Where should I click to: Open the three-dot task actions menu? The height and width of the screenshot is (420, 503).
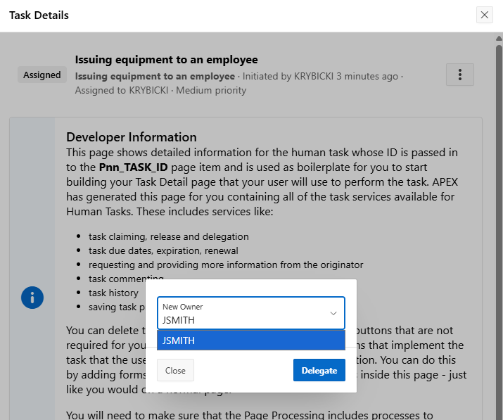click(459, 75)
